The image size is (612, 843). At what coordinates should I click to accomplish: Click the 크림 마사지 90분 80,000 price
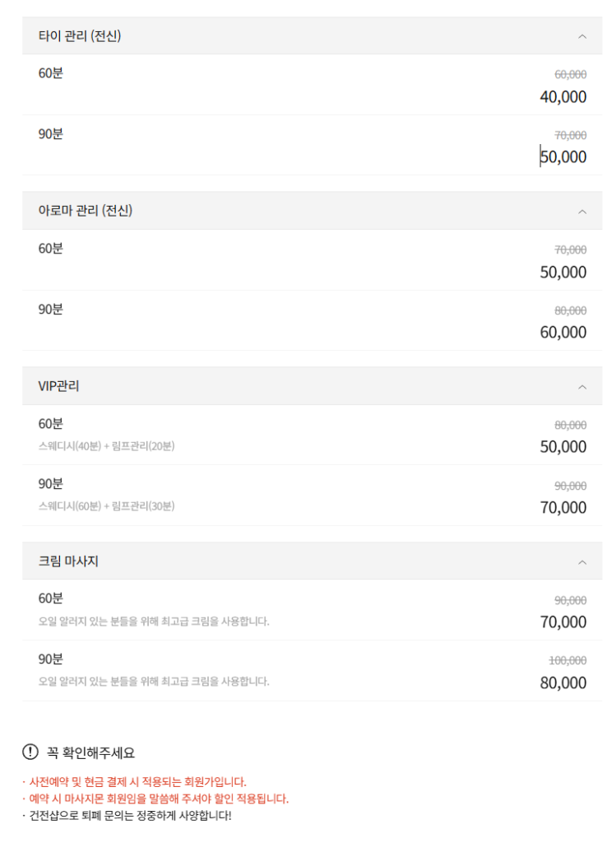pyautogui.click(x=563, y=683)
